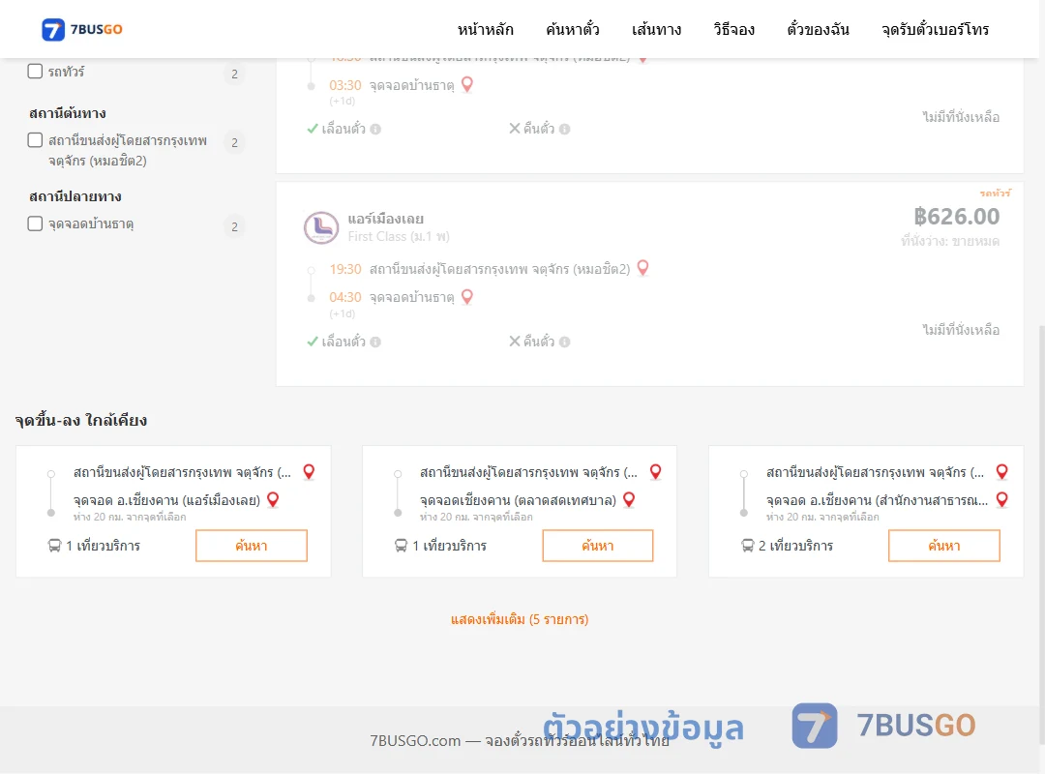Click bus icon in ตลาดสดเทศบาล card
The height and width of the screenshot is (774, 1045).
(401, 546)
